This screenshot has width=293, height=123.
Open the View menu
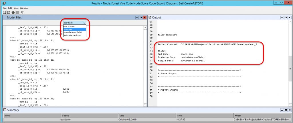pyautogui.click(x=17, y=8)
